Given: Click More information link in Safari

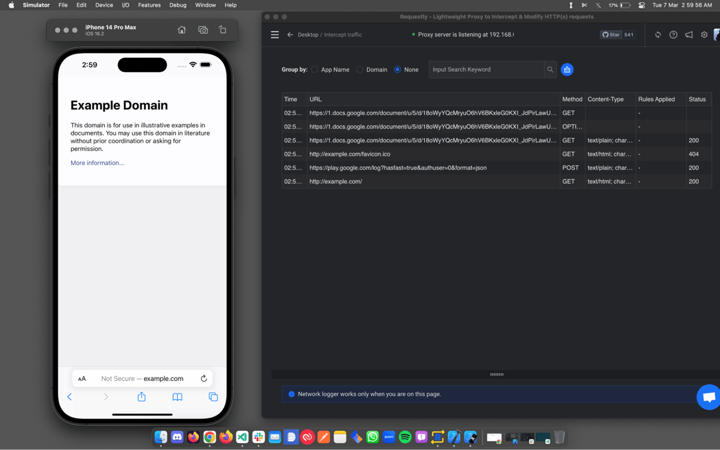Looking at the screenshot, I should (97, 163).
